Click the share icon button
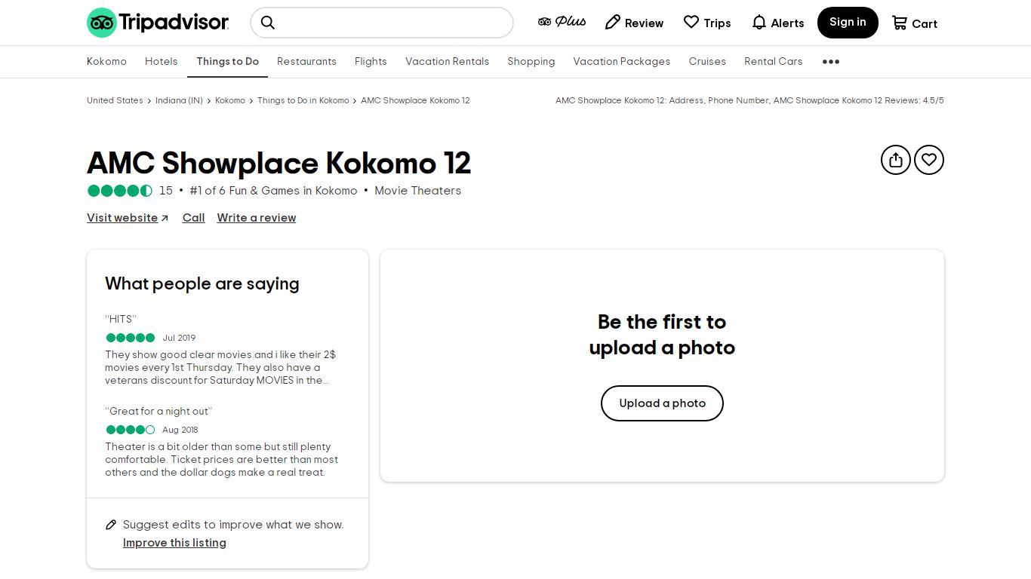 tap(896, 160)
